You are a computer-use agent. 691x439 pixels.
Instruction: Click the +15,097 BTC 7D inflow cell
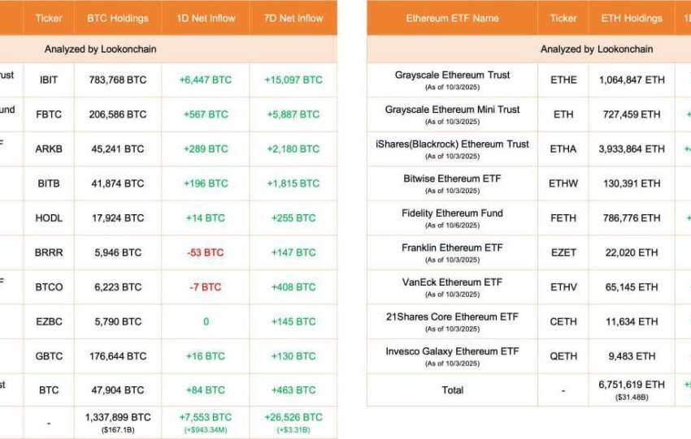pos(294,80)
